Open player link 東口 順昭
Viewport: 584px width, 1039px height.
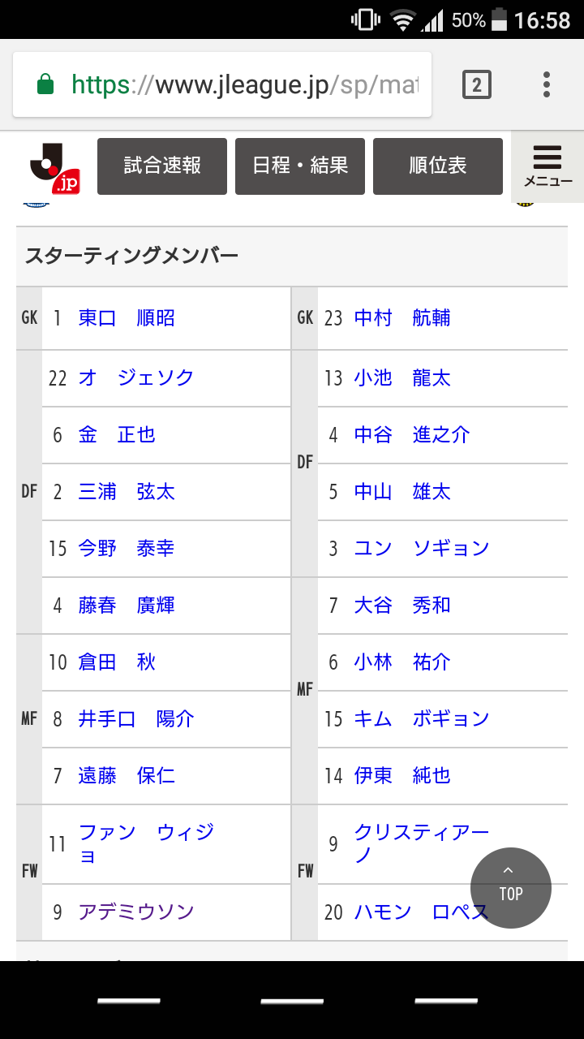tap(127, 318)
